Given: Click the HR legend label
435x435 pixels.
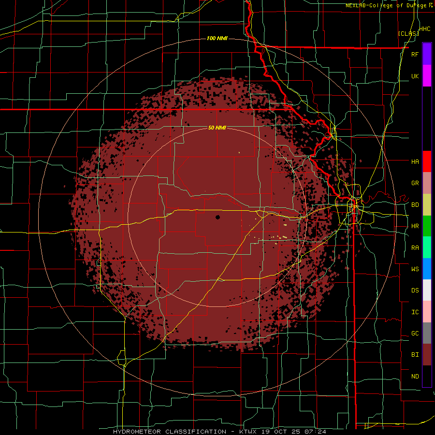Looking at the screenshot, I should (415, 226).
